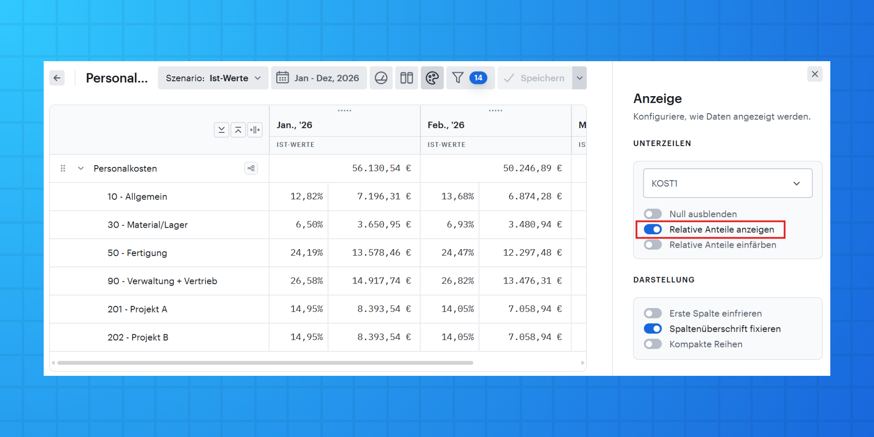Click the hierarchy icon beside Personalkosten

pos(251,168)
